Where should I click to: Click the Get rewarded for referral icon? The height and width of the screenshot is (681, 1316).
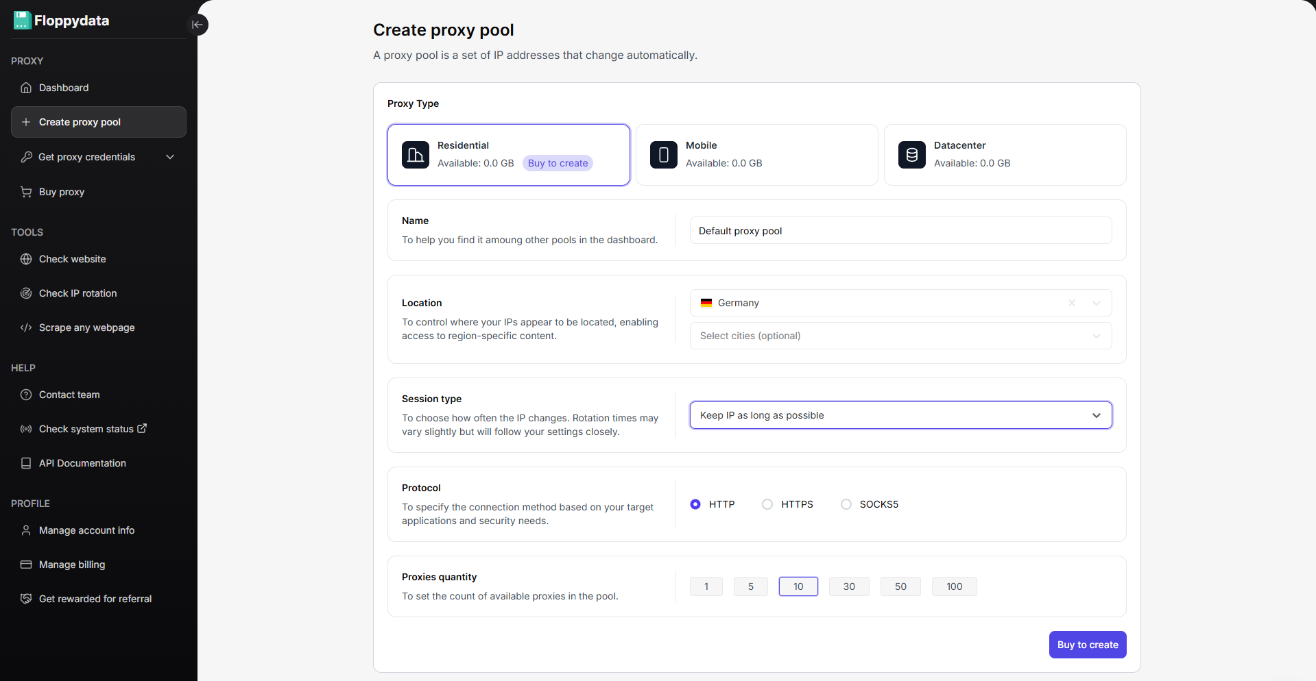tap(26, 599)
